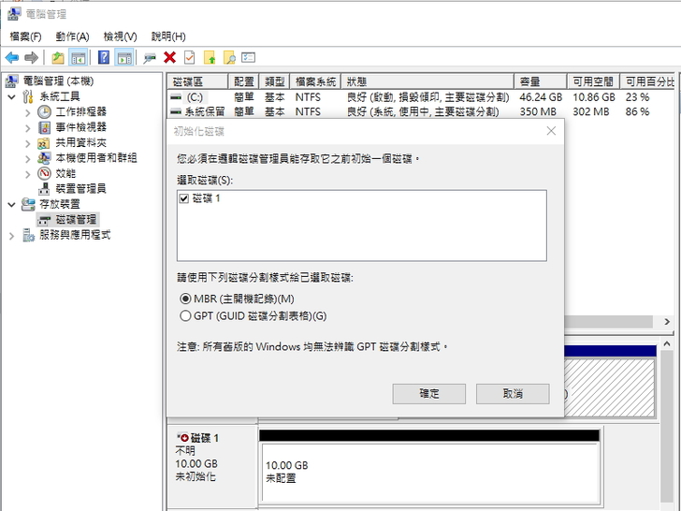Screen dimensions: 681x511
Task: Sort by the 檔案系統 column header
Action: pos(315,81)
